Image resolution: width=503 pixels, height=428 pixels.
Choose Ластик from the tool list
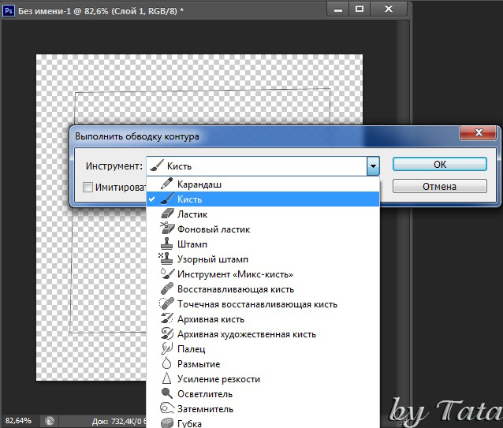point(263,214)
